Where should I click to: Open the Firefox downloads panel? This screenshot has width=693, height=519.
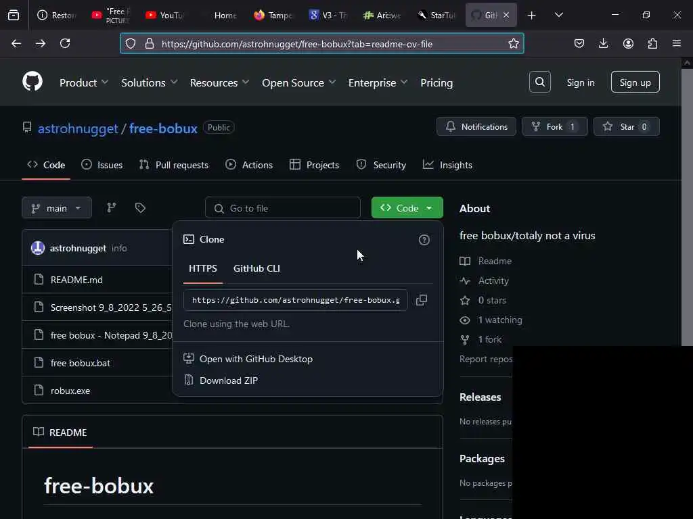click(603, 43)
